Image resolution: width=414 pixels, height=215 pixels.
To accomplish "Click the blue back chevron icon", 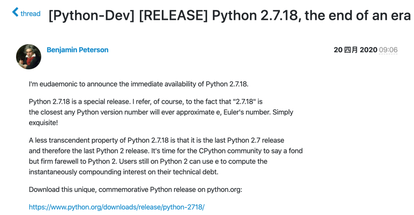I will click(x=15, y=12).
